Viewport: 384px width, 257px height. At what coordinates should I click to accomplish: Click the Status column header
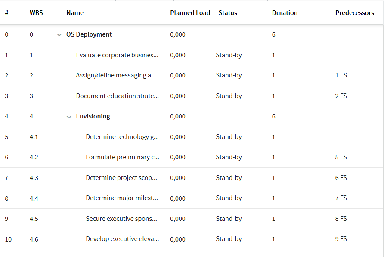click(x=228, y=13)
